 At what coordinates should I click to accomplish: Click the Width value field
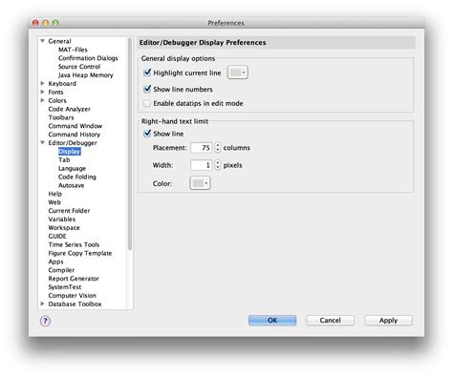coord(202,165)
